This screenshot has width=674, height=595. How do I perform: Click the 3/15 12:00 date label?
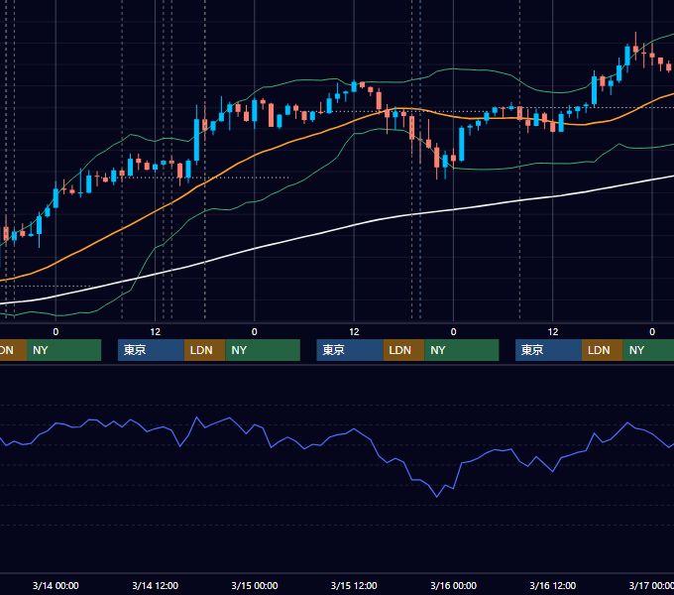pos(354,585)
